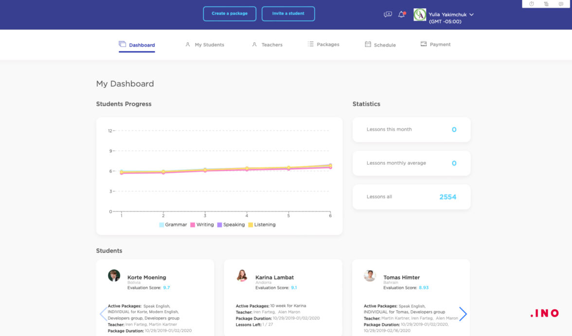
Task: Click the Yulia Yakimchuk profile avatar
Action: [420, 15]
